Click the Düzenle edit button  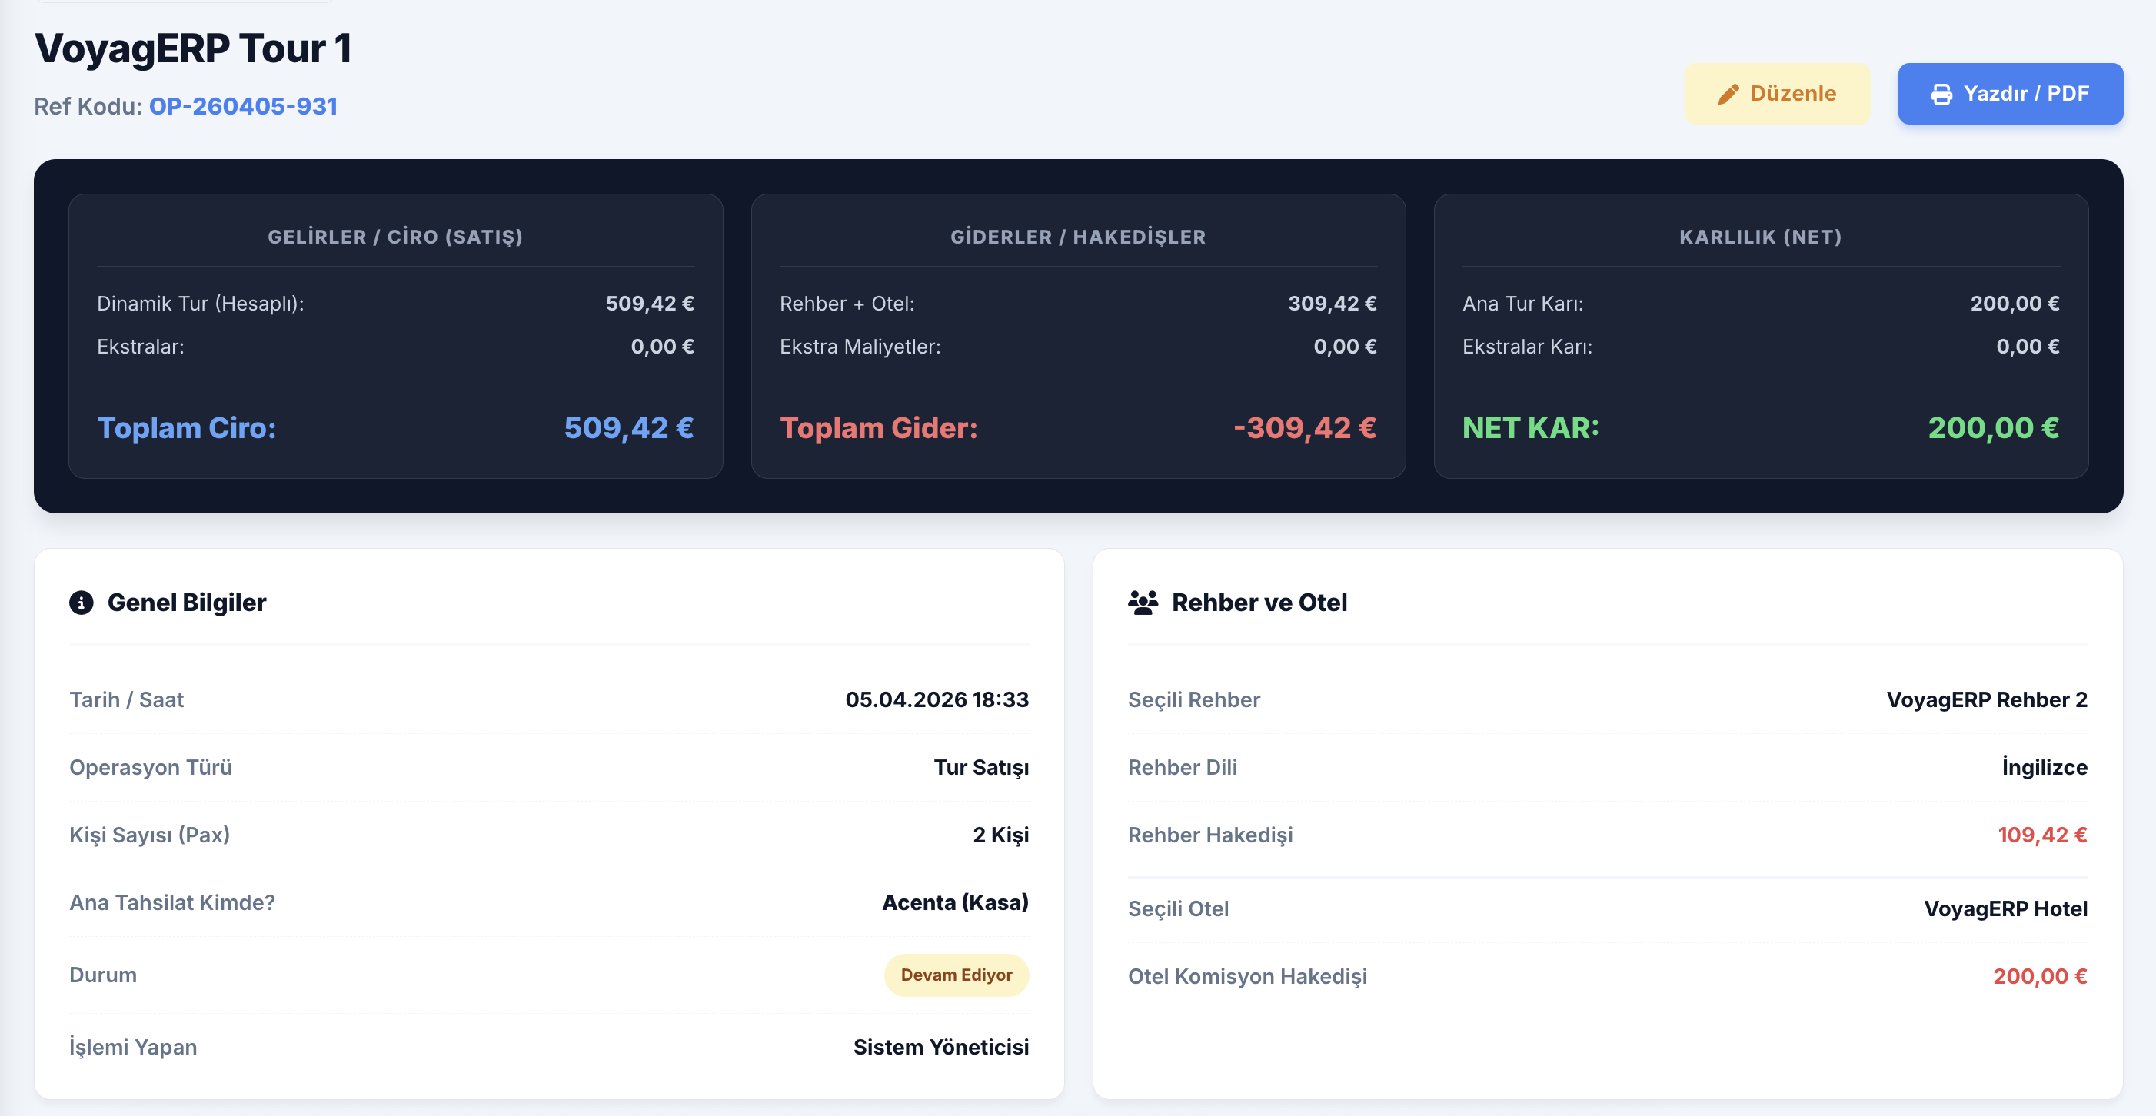(1777, 94)
